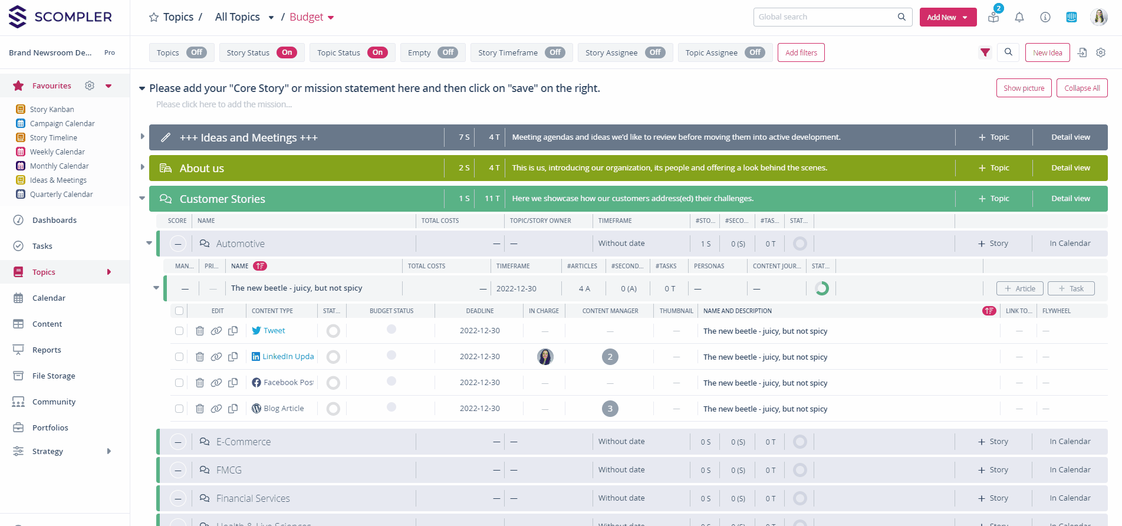Open the Budget view dropdown
1122x526 pixels.
point(331,18)
